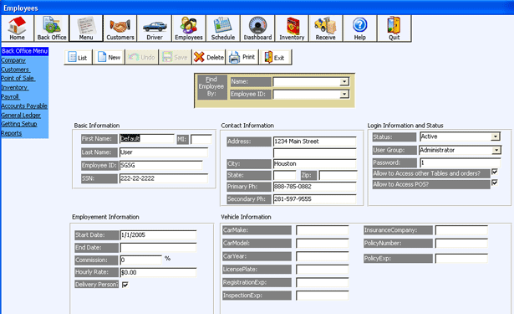This screenshot has width=514, height=314.
Task: Click the New record button
Action: [x=109, y=57]
